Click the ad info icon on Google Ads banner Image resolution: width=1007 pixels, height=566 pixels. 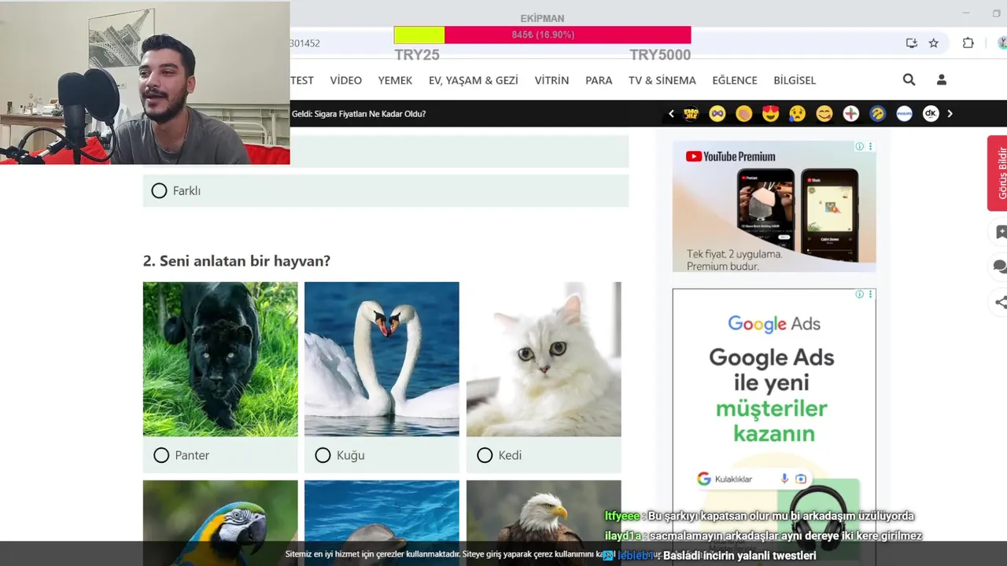[859, 294]
